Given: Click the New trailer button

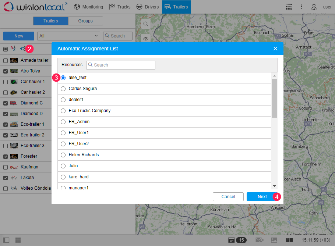Looking at the screenshot, I should (x=19, y=36).
